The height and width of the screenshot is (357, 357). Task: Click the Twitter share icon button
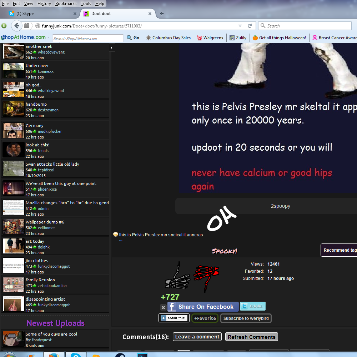tap(252, 306)
